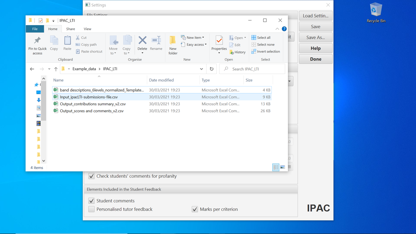The image size is (416, 234).
Task: Switch to details view layout
Action: [276, 167]
